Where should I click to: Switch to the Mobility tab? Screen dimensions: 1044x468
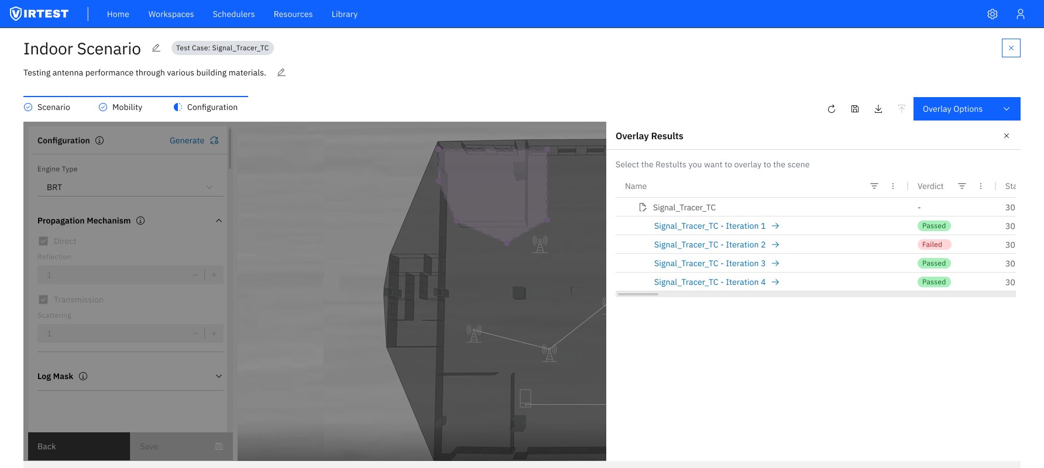[121, 107]
